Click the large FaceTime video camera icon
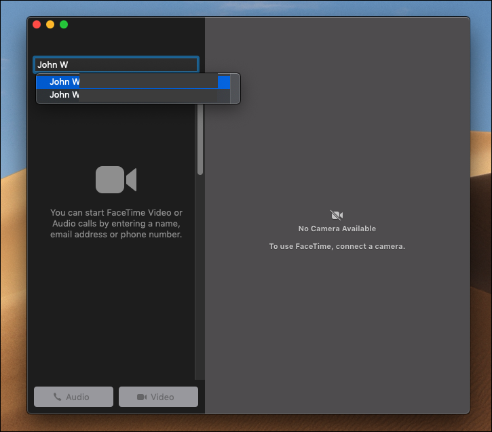The height and width of the screenshot is (432, 492). 116,180
